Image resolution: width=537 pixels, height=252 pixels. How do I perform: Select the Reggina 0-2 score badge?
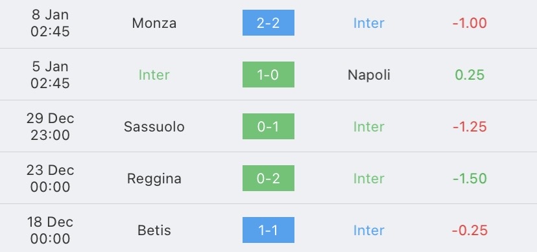pyautogui.click(x=268, y=178)
